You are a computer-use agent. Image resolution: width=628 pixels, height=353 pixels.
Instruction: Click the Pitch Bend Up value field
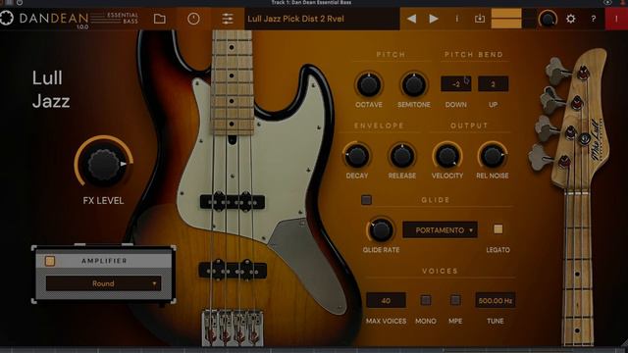(493, 84)
